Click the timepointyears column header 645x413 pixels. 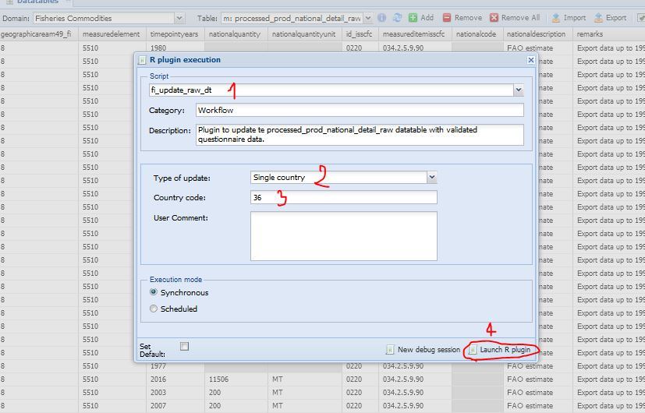[x=174, y=35]
